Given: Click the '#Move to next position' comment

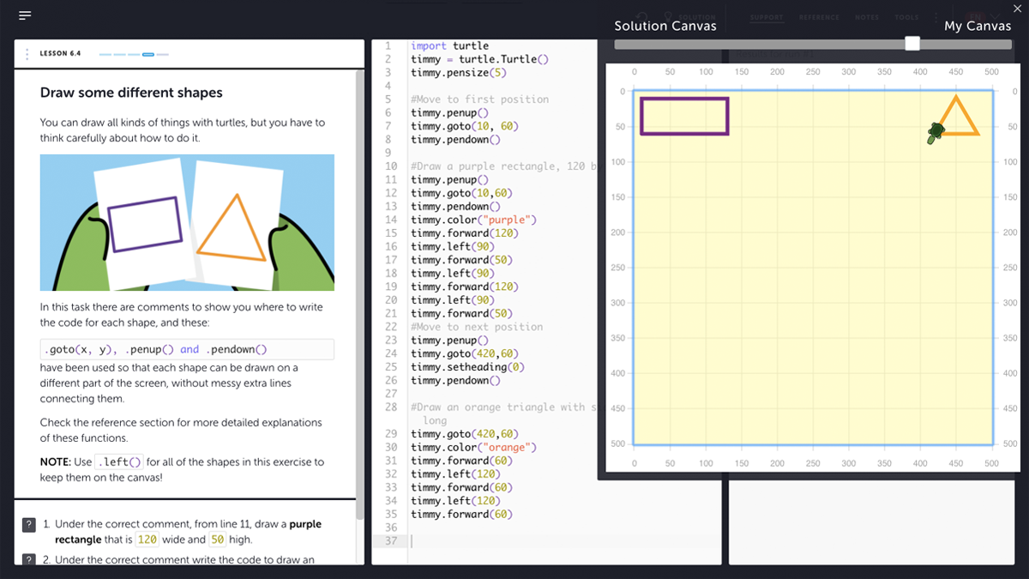Looking at the screenshot, I should pos(477,327).
